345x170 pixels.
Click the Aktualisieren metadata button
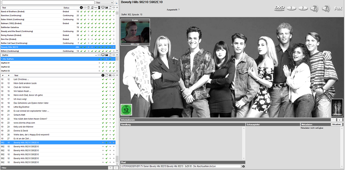pos(337,124)
